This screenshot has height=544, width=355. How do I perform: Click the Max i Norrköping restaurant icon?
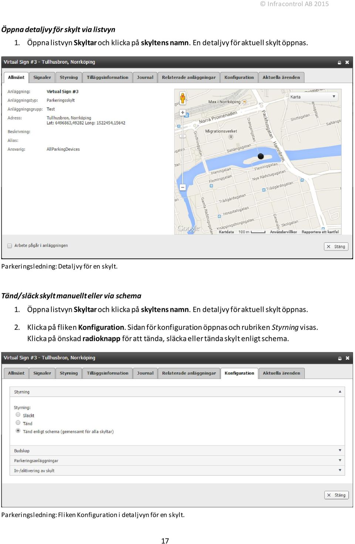(x=244, y=102)
